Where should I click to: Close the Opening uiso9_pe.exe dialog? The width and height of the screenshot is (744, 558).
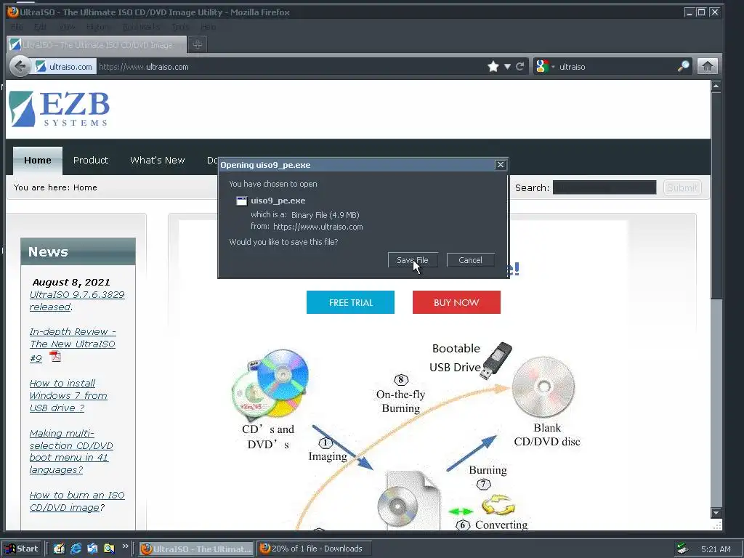(500, 165)
